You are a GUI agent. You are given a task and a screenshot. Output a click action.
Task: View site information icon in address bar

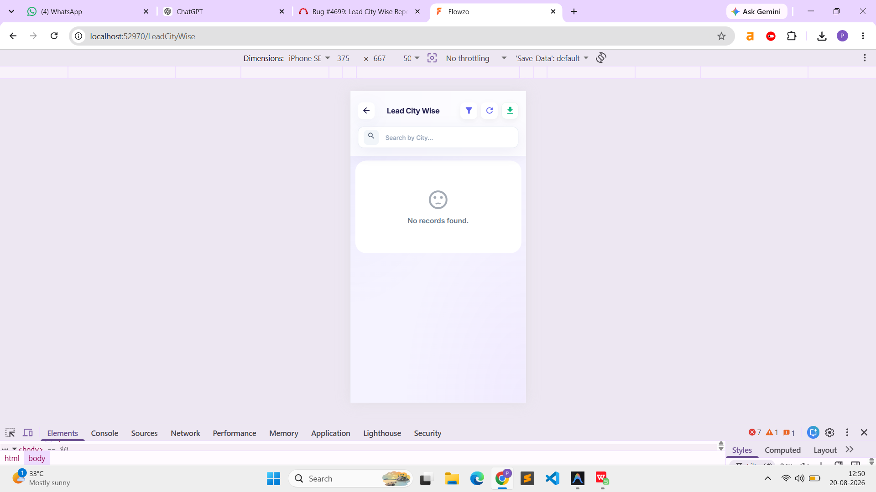(79, 36)
